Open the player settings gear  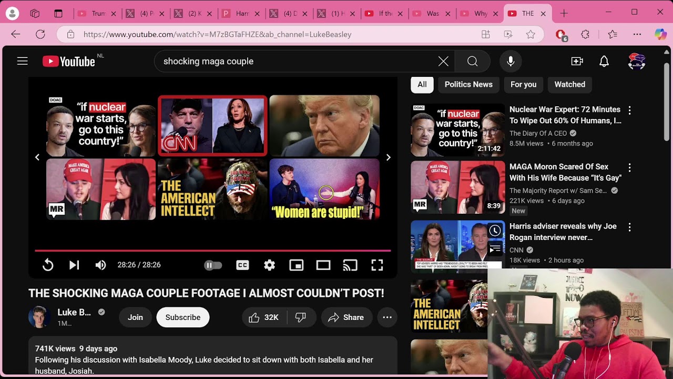pyautogui.click(x=270, y=265)
